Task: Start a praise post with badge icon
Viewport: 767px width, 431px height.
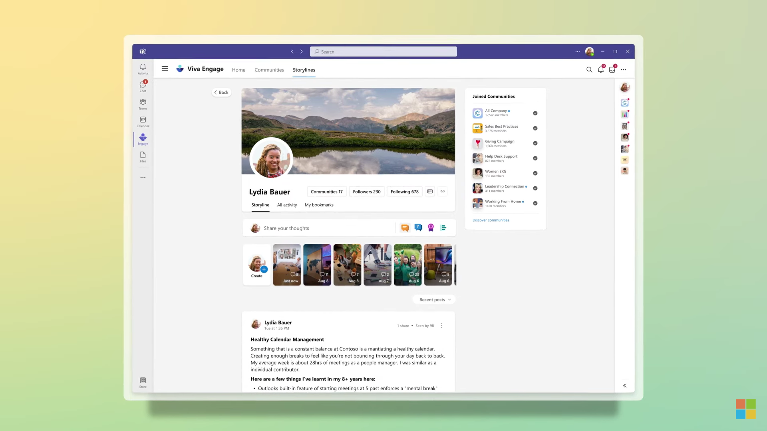Action: (431, 228)
